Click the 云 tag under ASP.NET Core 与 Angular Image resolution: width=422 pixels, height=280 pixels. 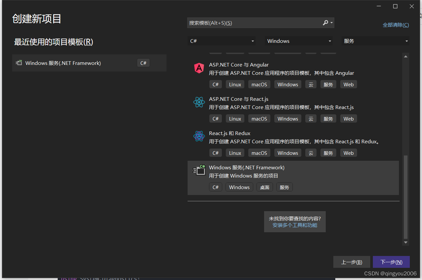click(311, 85)
